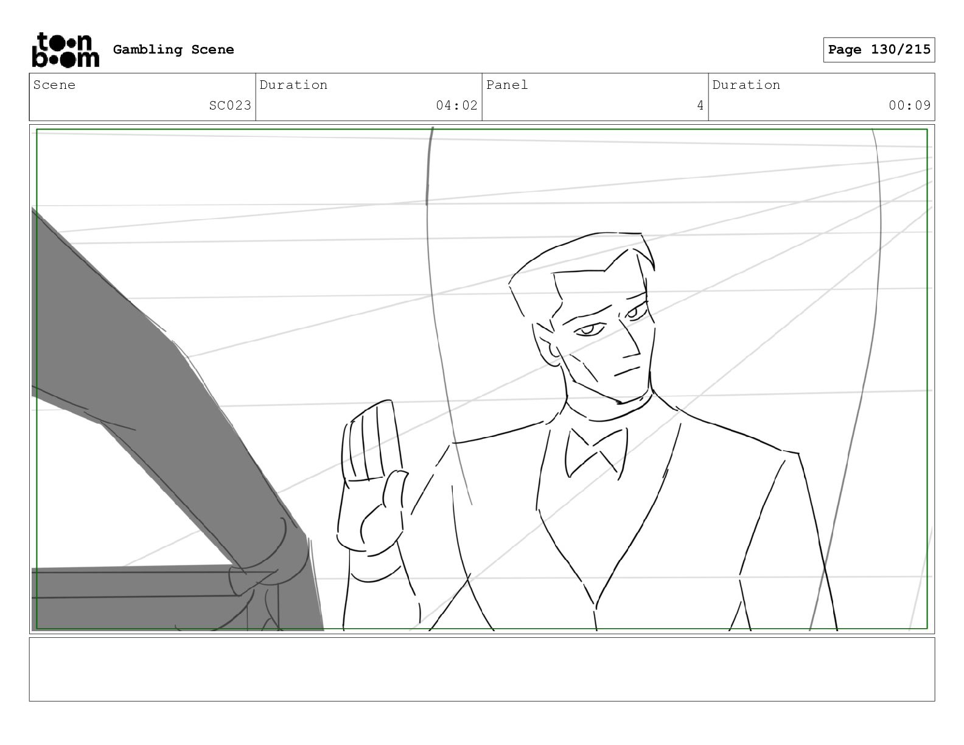Click the storyboard panel drawing thumbnail
Image resolution: width=964 pixels, height=745 pixels.
click(482, 379)
